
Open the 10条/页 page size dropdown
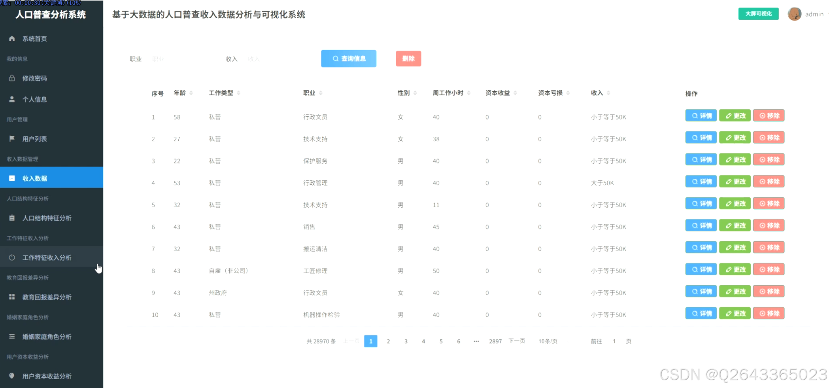click(x=548, y=341)
